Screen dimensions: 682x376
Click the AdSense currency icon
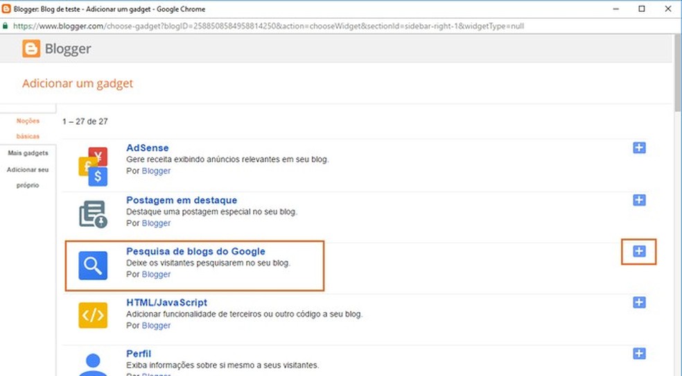point(93,166)
